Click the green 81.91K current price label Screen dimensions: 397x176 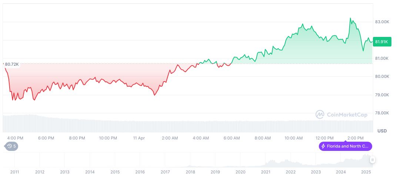(381, 42)
